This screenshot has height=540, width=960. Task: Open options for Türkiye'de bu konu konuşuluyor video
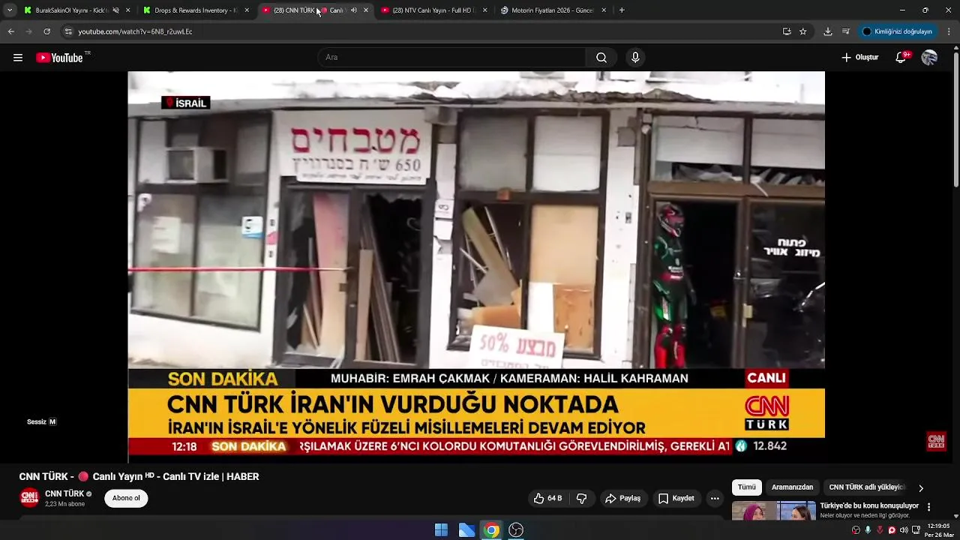[x=928, y=508]
